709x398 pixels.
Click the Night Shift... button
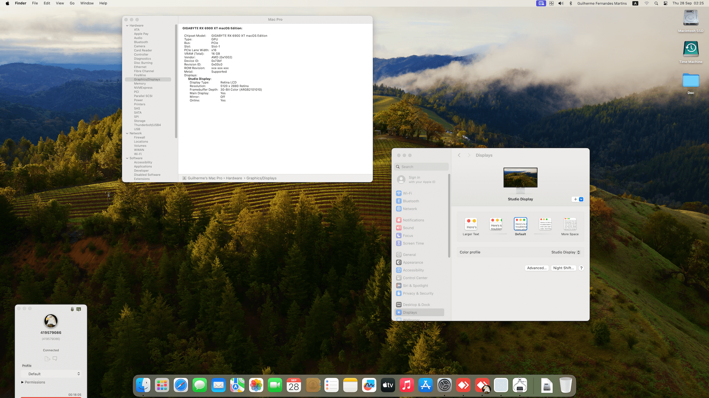[x=563, y=268]
